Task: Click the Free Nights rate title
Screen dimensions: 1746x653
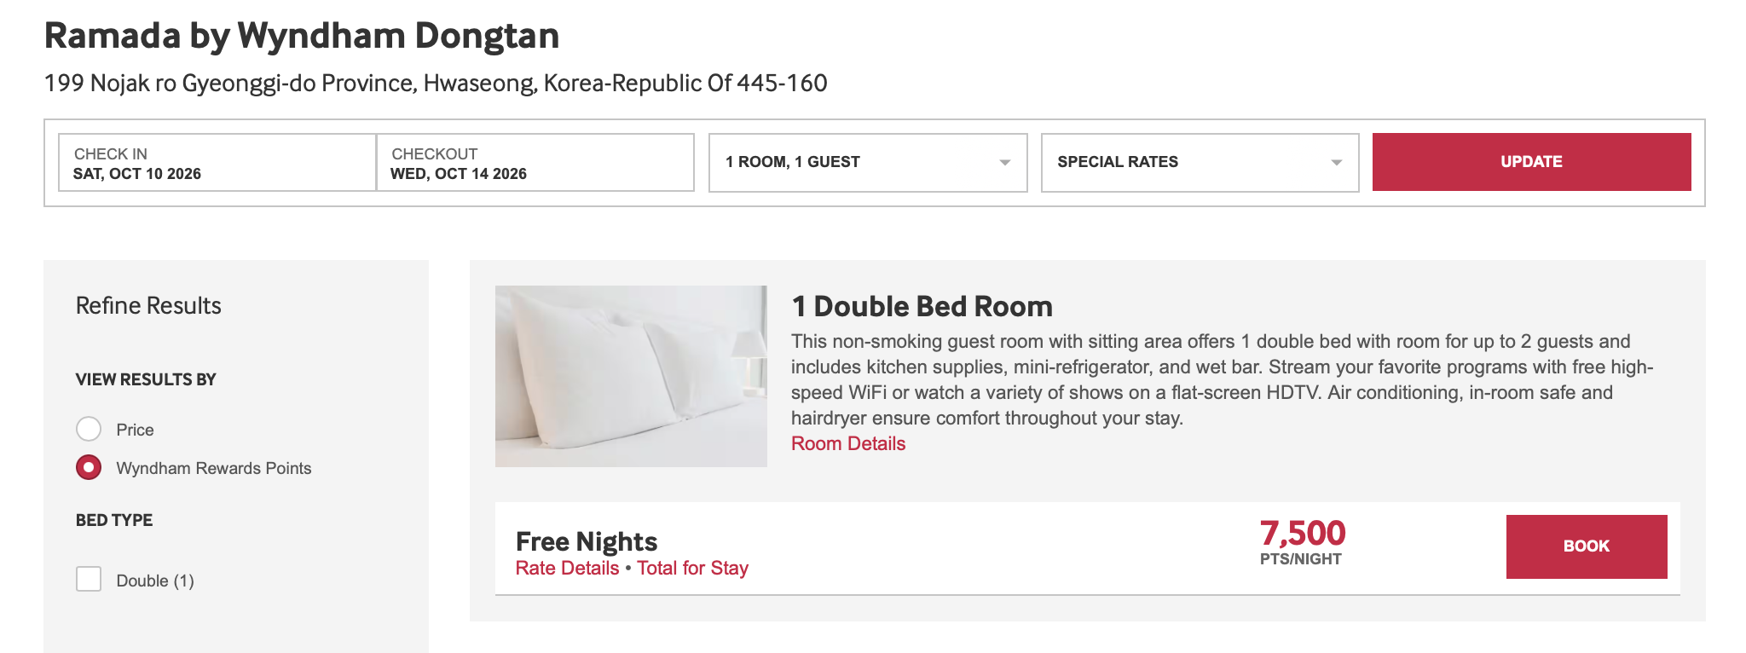Action: 587,541
